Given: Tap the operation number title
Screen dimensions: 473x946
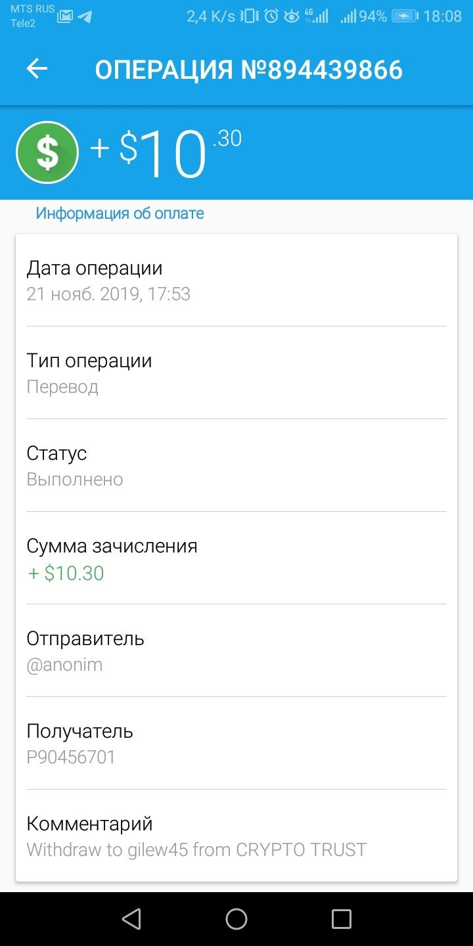Looking at the screenshot, I should click(x=248, y=69).
